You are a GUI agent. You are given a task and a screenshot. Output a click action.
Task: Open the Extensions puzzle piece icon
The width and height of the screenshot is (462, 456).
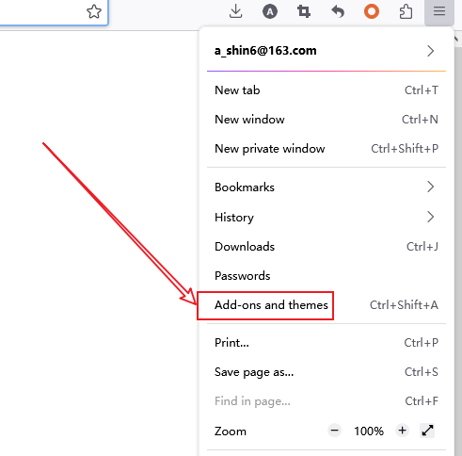coord(406,12)
